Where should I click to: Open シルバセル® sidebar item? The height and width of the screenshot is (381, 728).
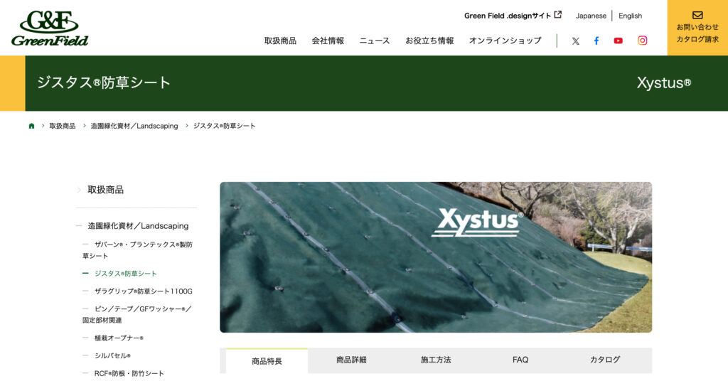112,355
